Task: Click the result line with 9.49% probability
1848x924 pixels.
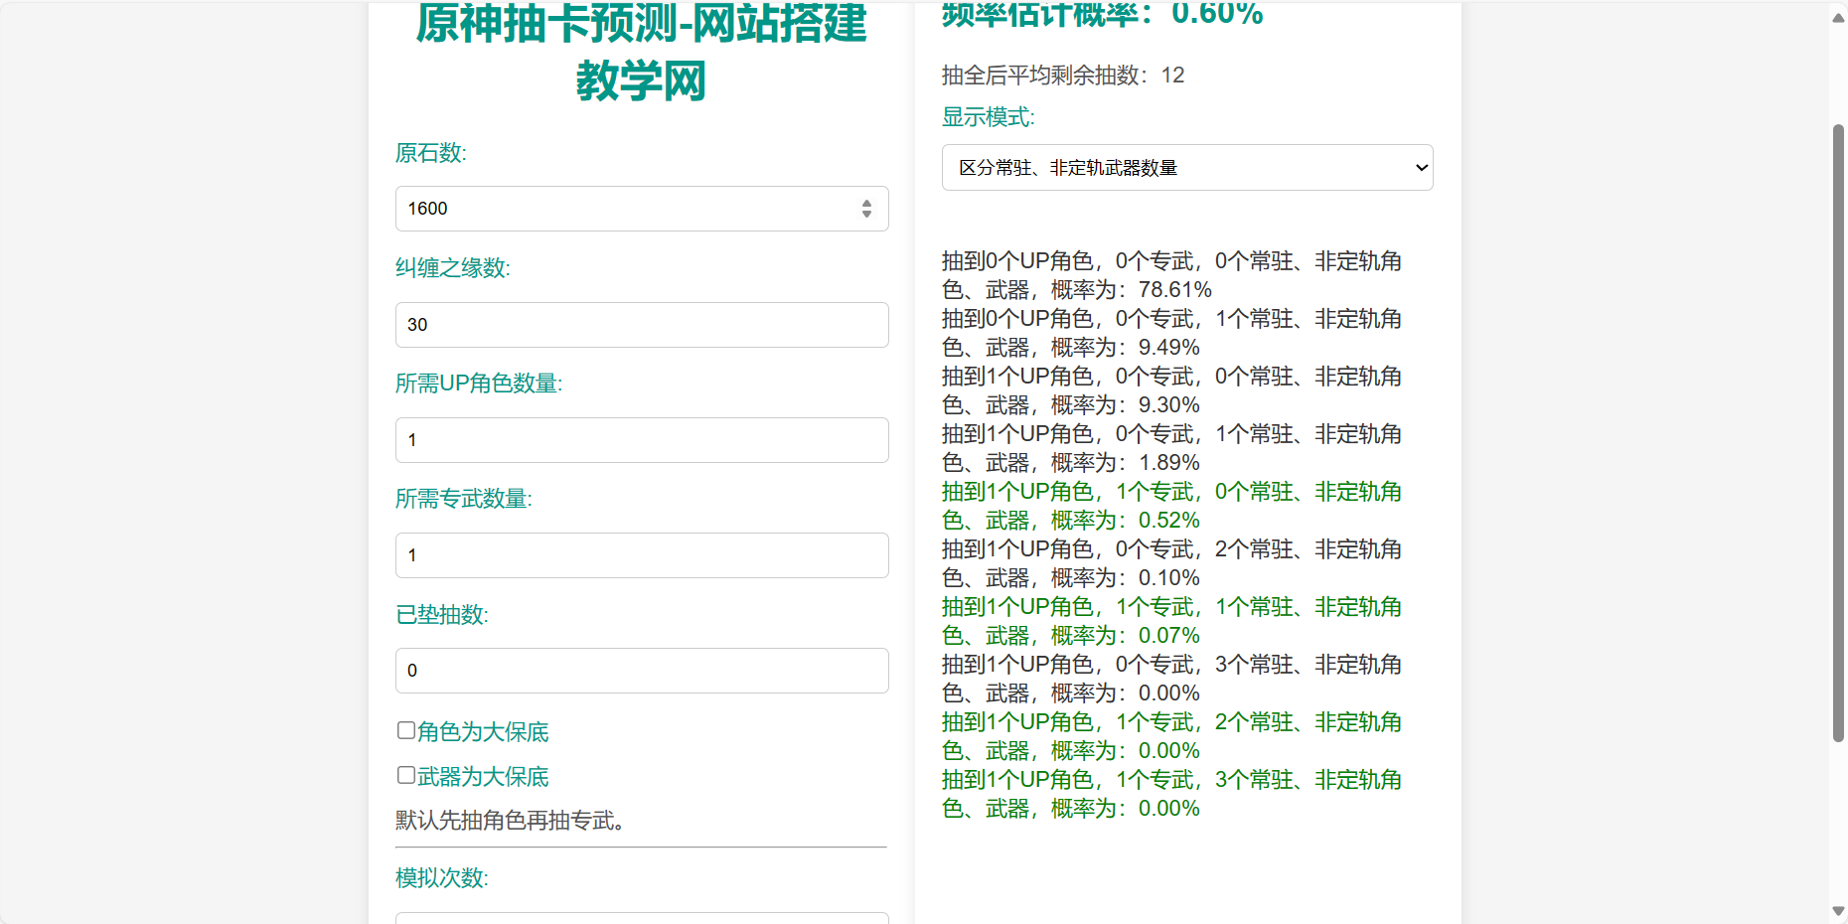Action: [1172, 333]
